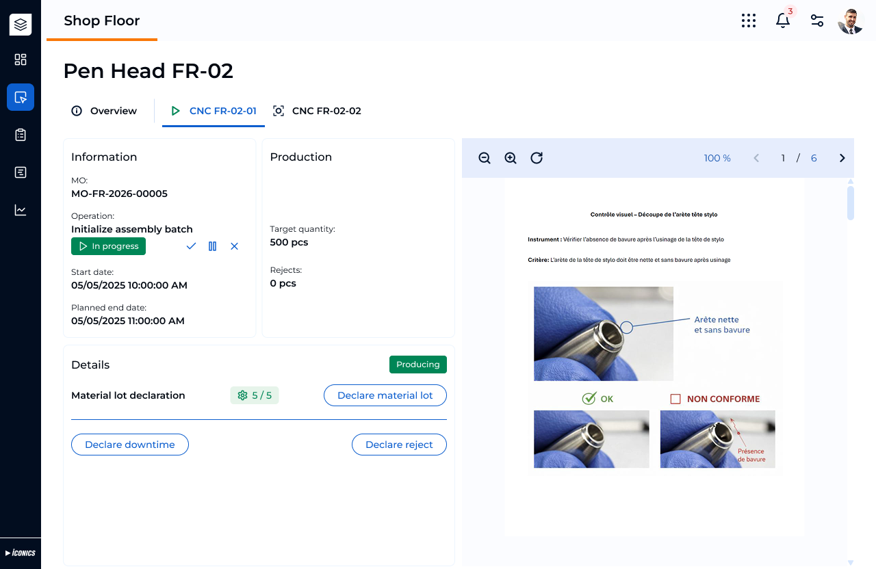Open the document list sidebar icon

21,172
